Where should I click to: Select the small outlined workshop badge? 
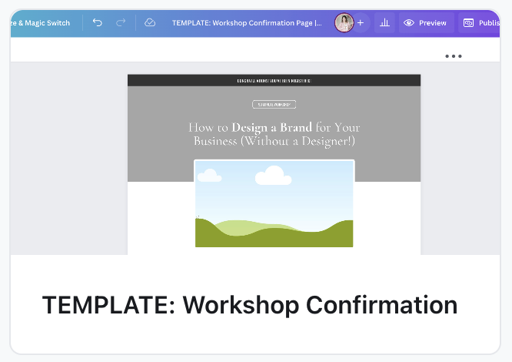(x=274, y=105)
